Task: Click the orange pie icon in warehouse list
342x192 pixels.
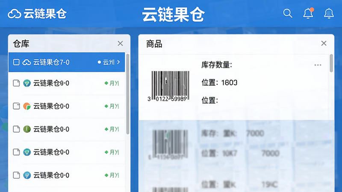Action: tap(27, 106)
